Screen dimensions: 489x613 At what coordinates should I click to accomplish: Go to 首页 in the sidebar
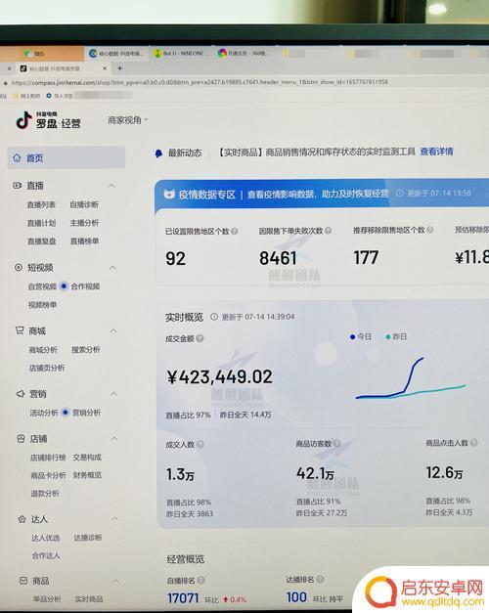[x=67, y=158]
